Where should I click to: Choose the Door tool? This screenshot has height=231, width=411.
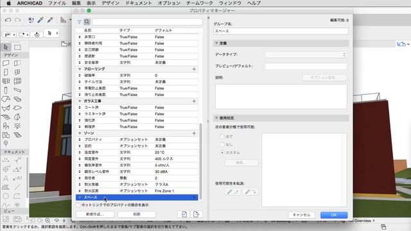6,72
